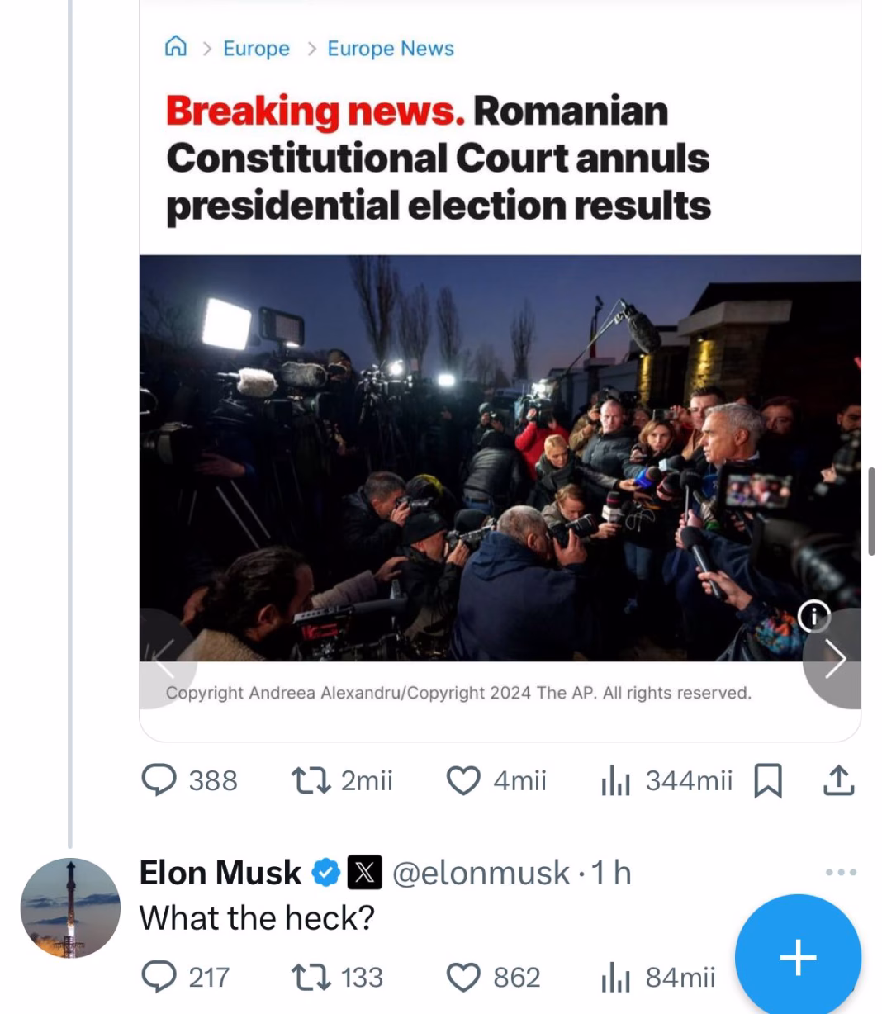Like Elon Musk's reply showing 862
Image resolution: width=882 pixels, height=1014 pixels.
click(x=466, y=977)
